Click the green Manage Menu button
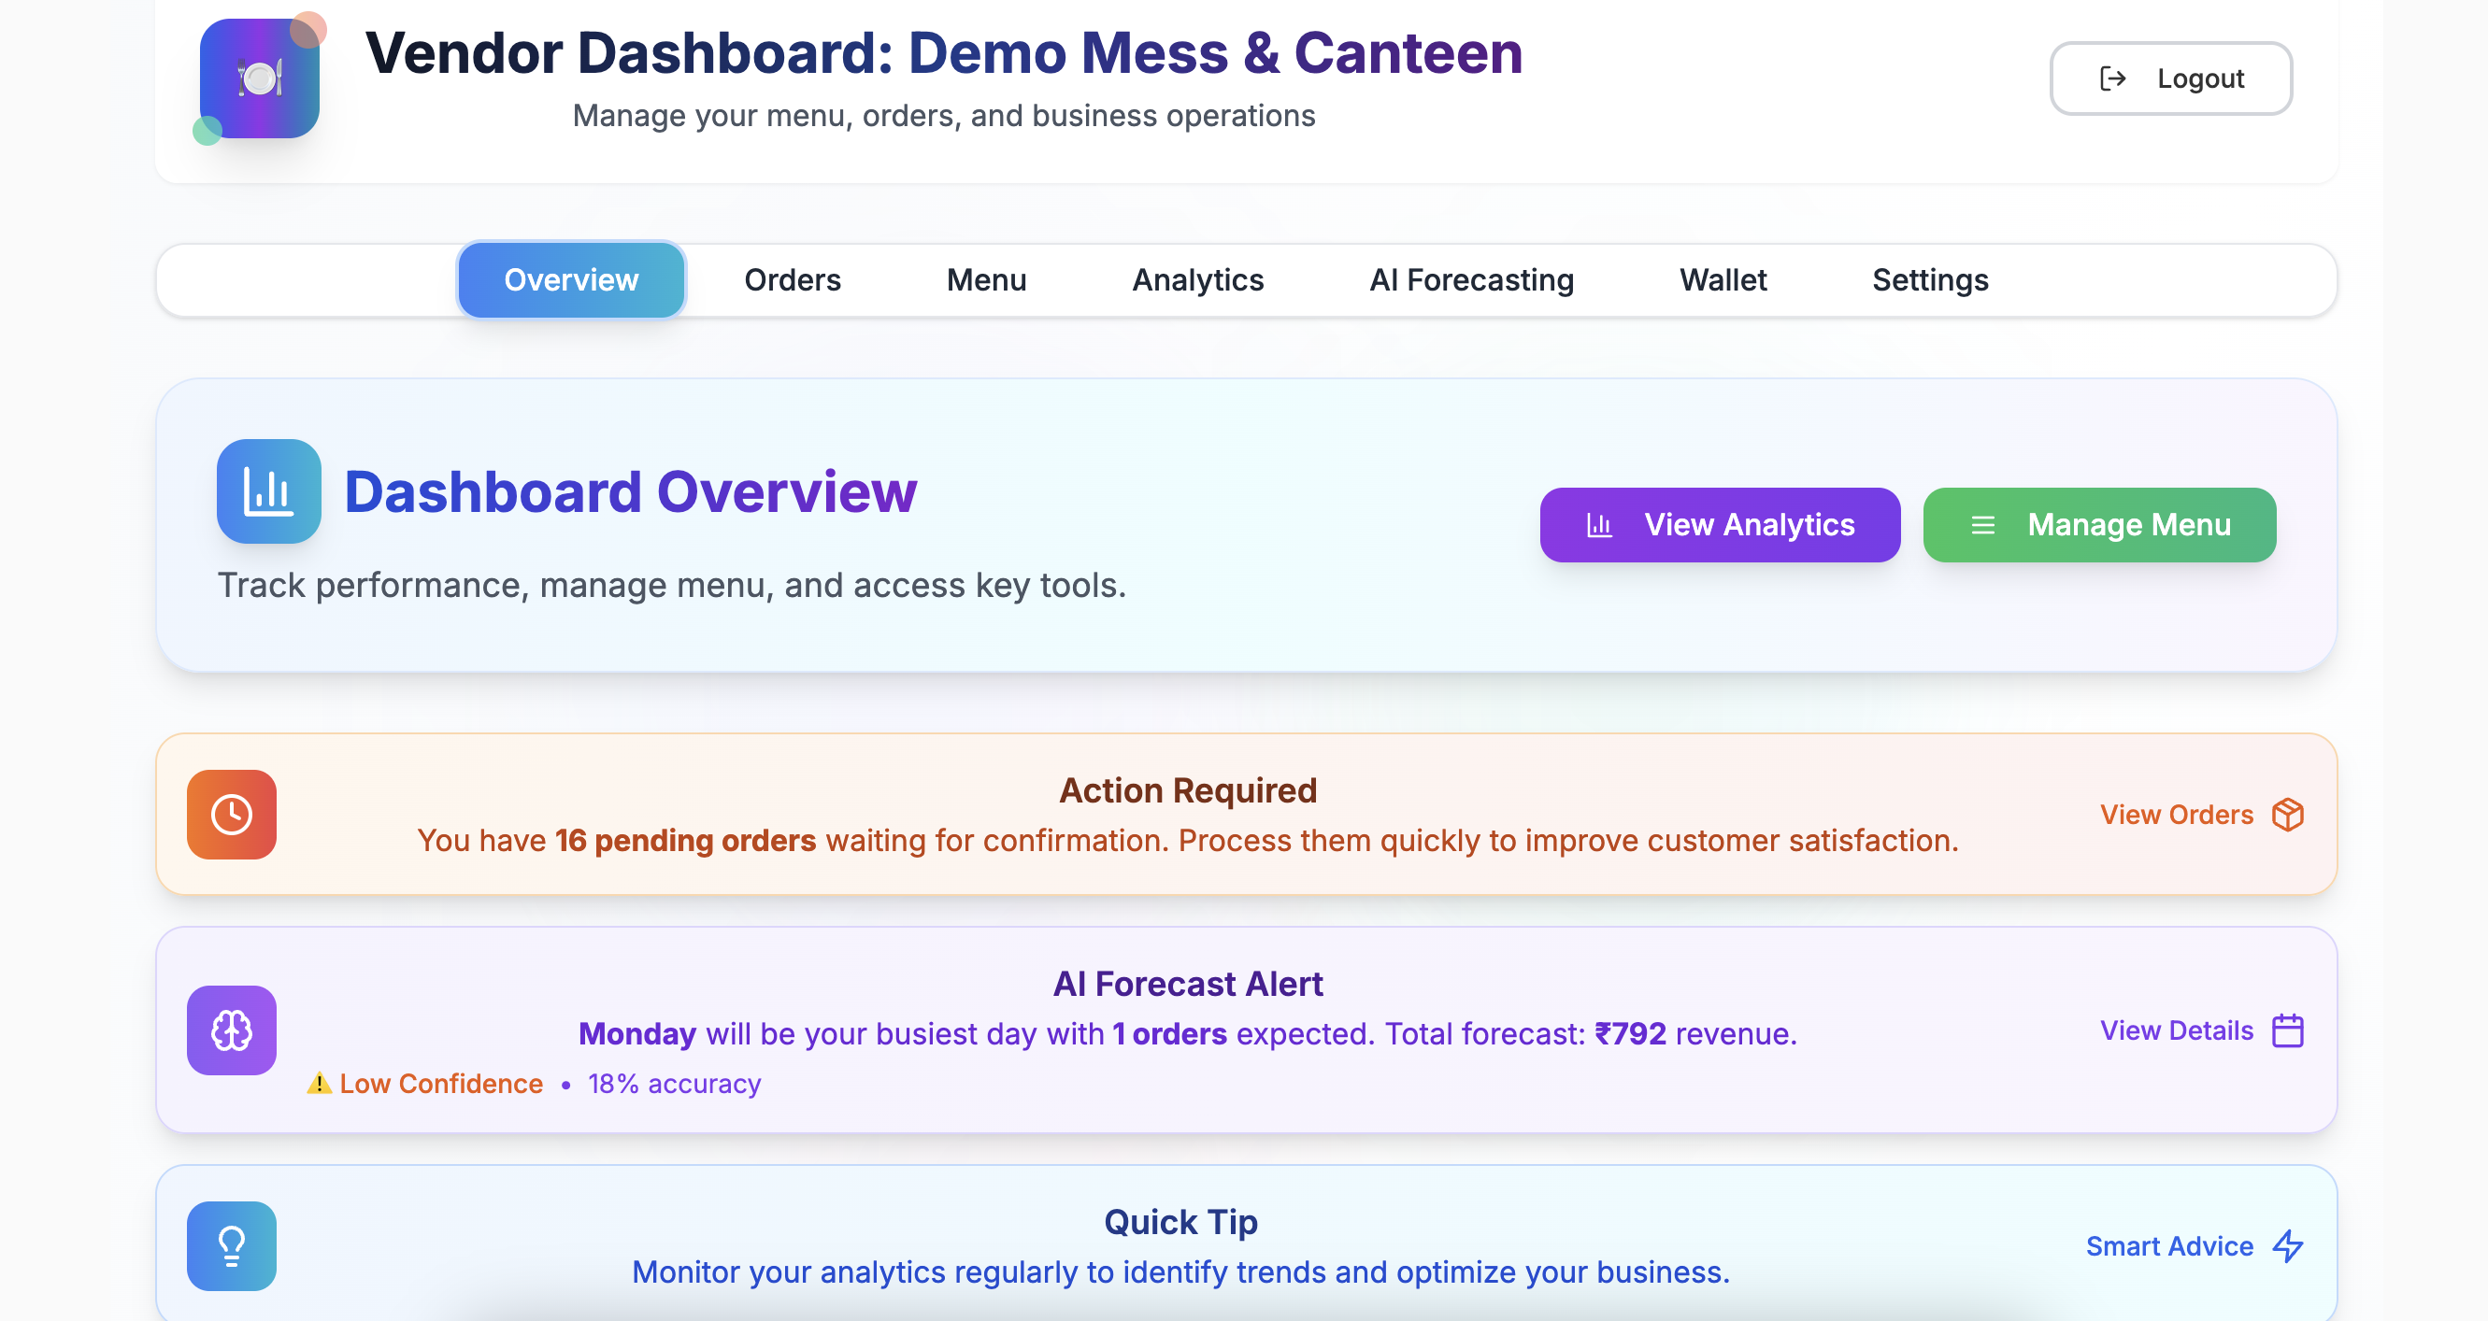The height and width of the screenshot is (1321, 2488). coord(2099,524)
